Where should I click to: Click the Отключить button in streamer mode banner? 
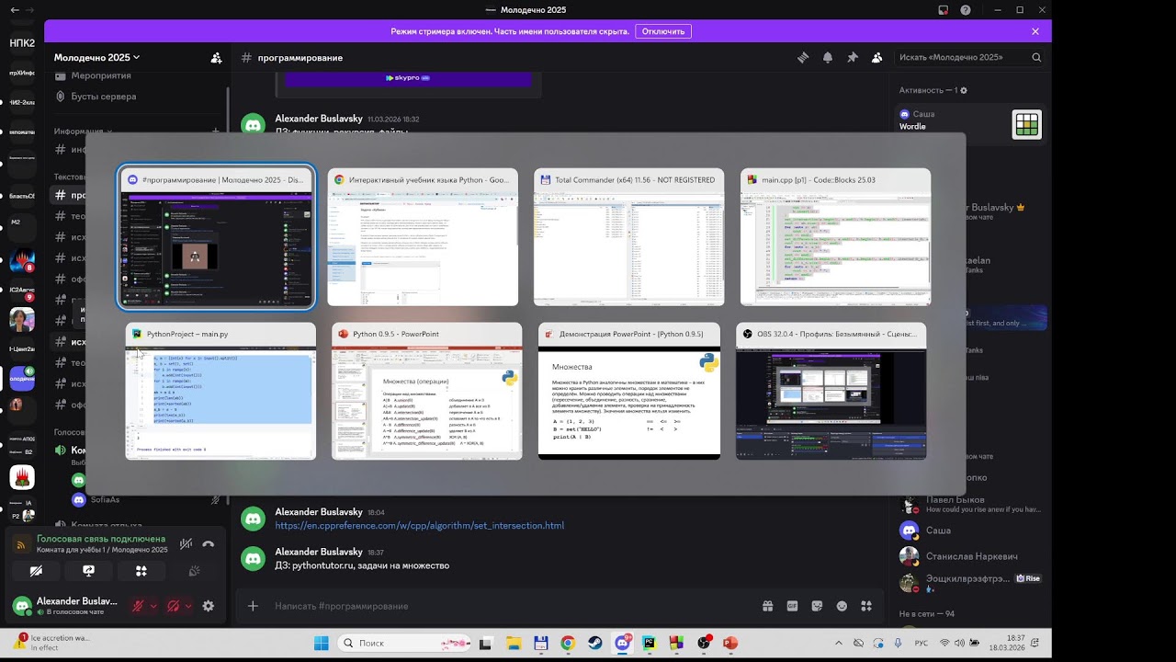tap(663, 31)
